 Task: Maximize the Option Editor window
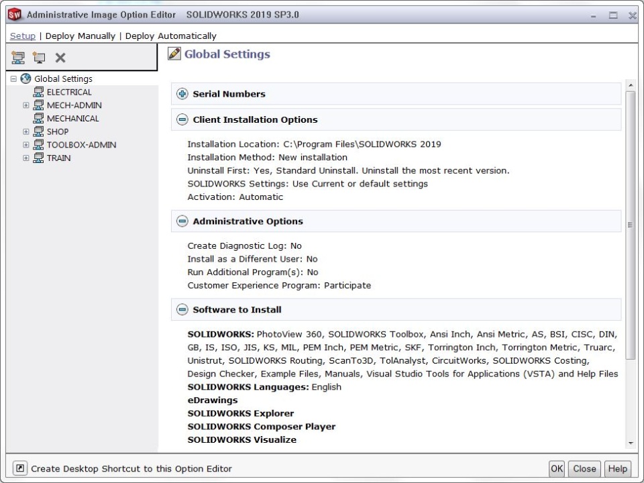point(612,15)
